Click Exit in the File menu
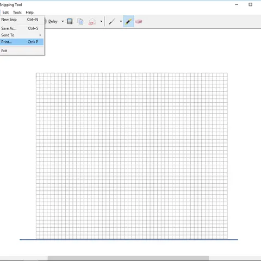Screen dimensions: 261x261 (22, 51)
